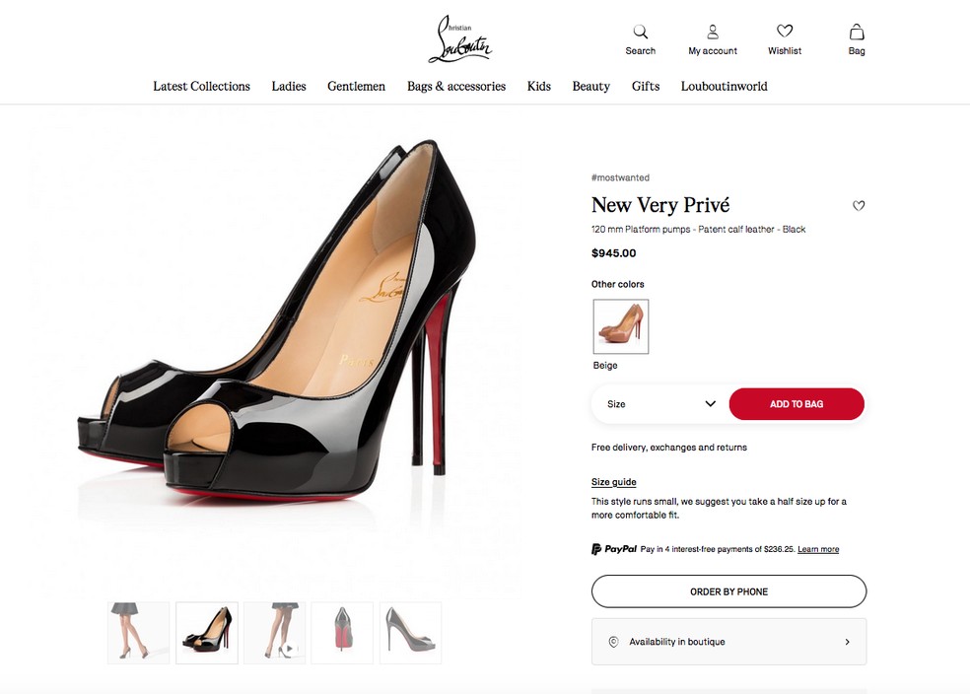This screenshot has height=694, width=970.
Task: Select thumbnail showing red sole back view
Action: (343, 633)
